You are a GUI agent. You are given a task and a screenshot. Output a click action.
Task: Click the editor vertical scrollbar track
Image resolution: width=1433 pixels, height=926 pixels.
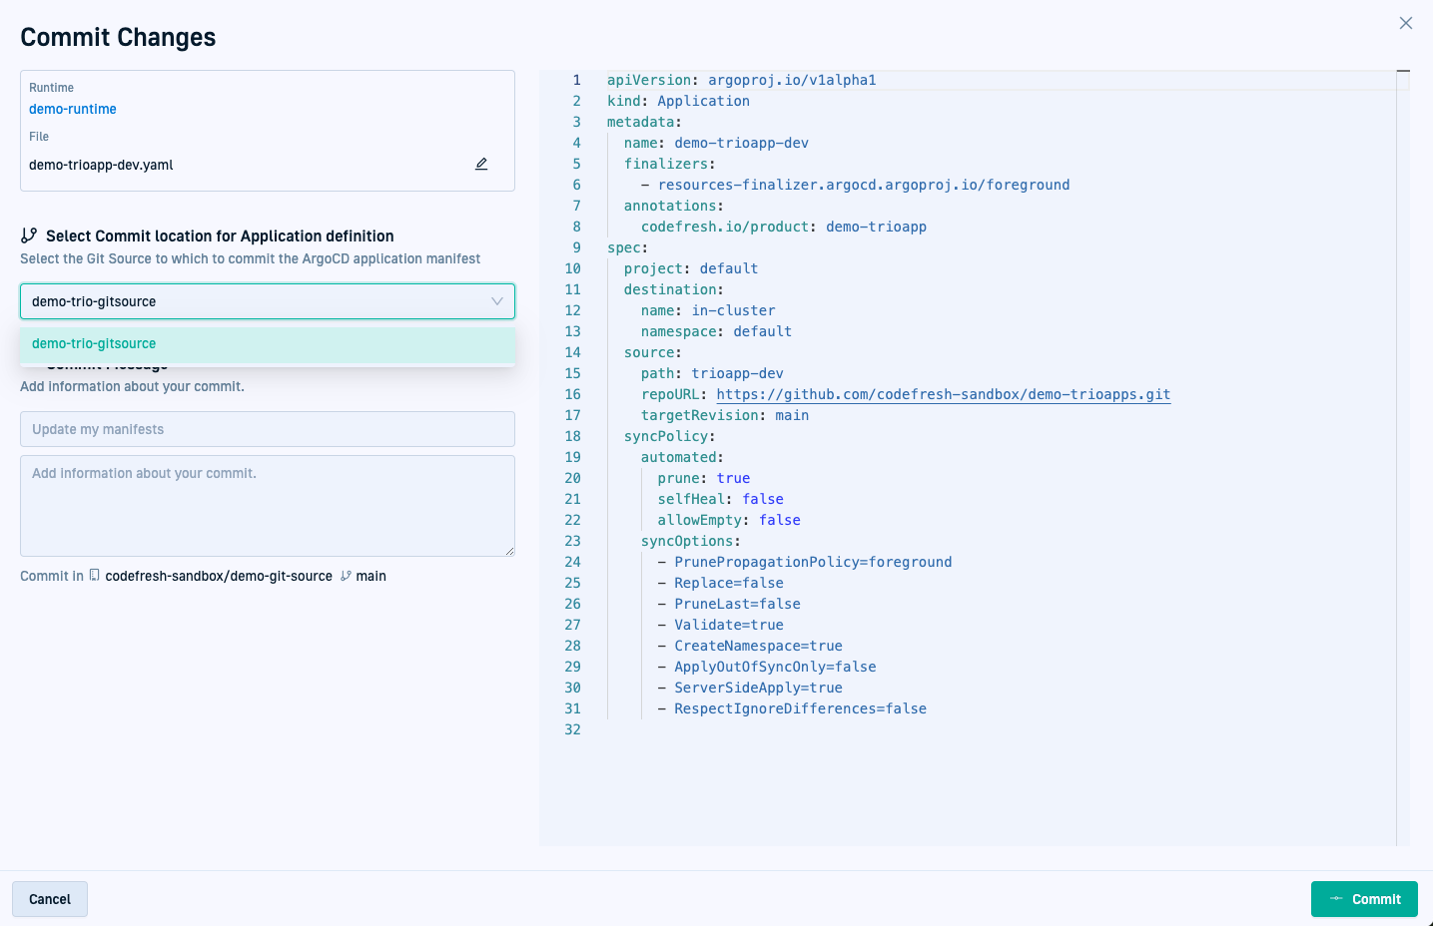point(1403,459)
